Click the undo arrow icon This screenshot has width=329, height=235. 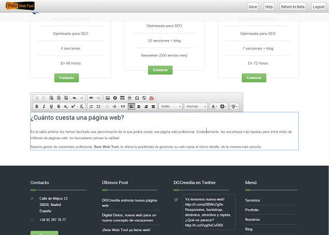point(75,98)
